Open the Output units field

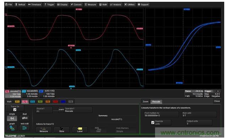point(199,122)
